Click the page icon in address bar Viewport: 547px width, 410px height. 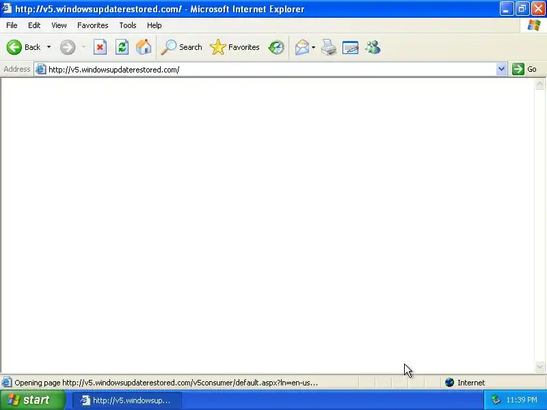click(x=41, y=70)
